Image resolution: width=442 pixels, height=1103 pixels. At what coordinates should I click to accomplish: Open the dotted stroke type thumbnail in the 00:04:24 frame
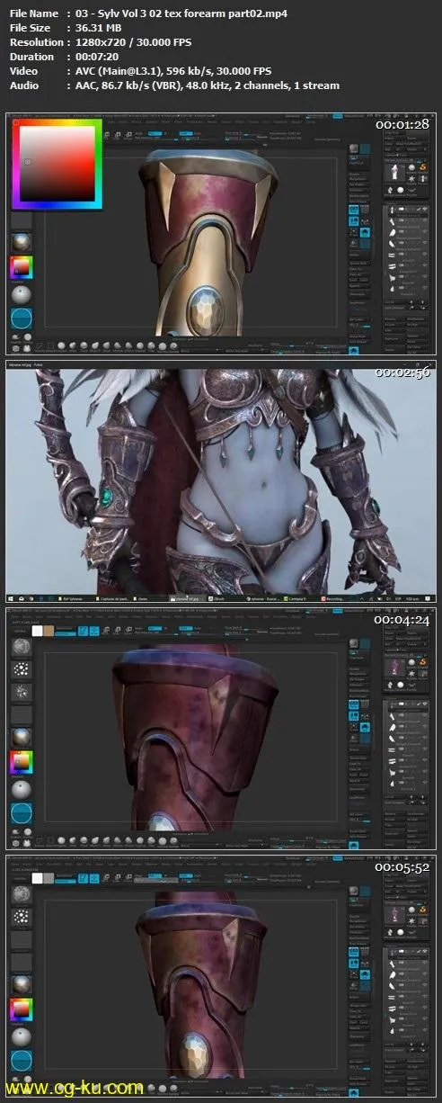point(20,670)
